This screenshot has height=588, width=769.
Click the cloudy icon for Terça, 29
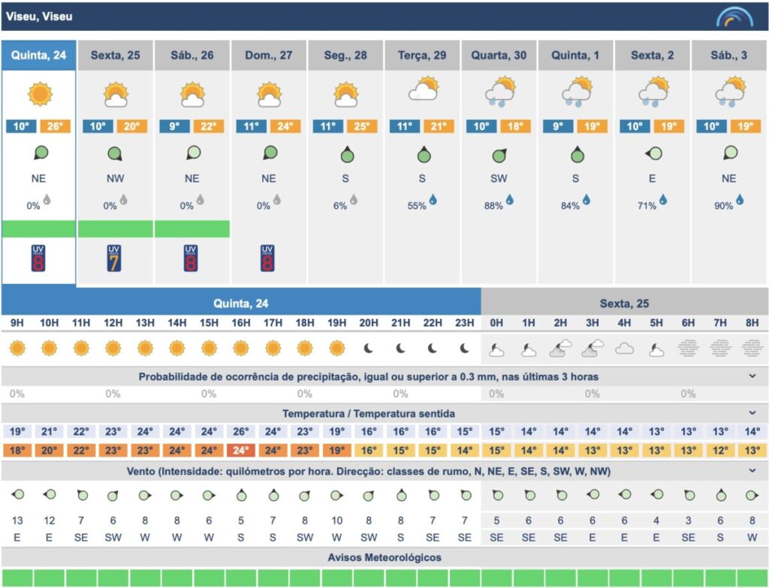(423, 91)
